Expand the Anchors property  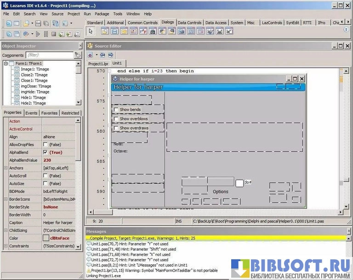(x=6, y=168)
